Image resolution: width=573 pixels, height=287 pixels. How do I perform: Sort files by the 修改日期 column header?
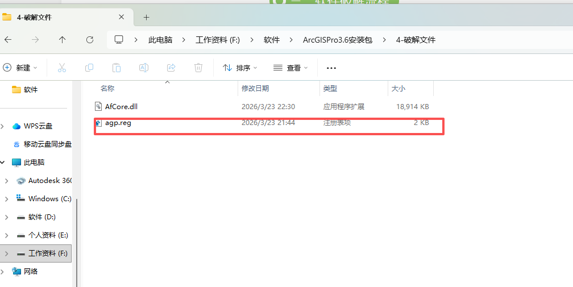tap(255, 88)
